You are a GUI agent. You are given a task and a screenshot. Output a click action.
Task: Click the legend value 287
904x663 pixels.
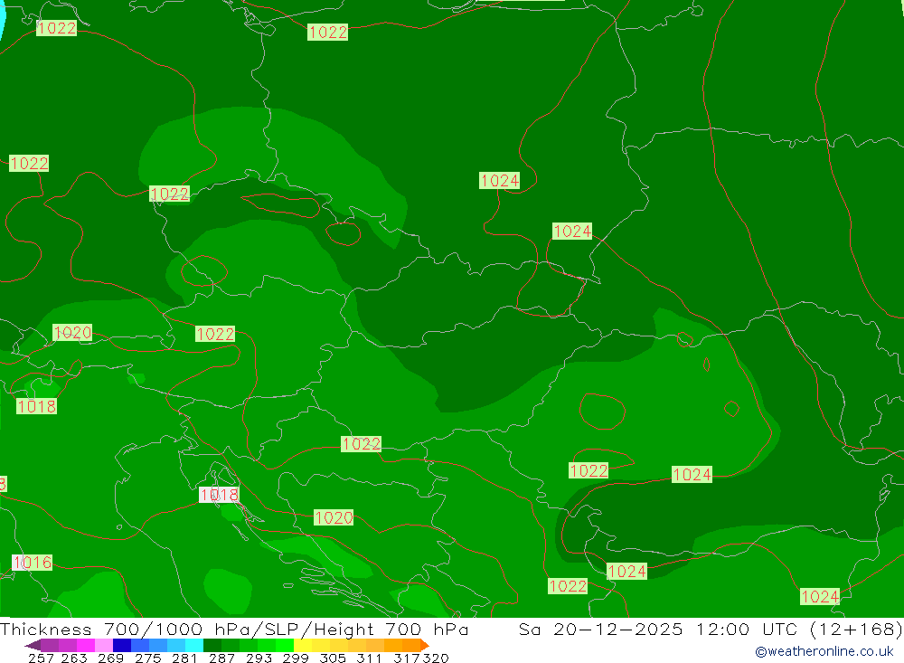click(x=221, y=658)
